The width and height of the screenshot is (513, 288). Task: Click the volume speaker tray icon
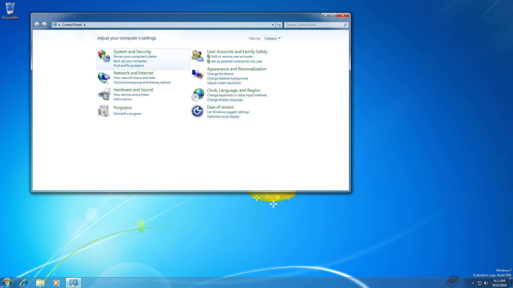tap(486, 283)
